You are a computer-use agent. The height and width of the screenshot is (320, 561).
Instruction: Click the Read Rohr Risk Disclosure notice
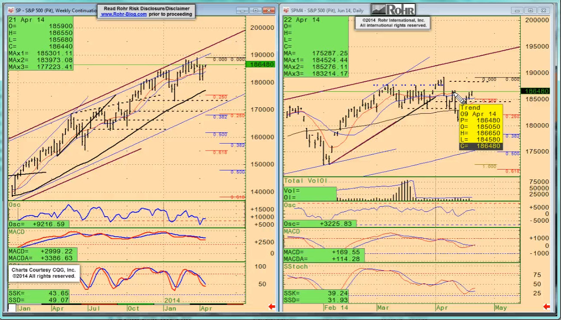146,8
